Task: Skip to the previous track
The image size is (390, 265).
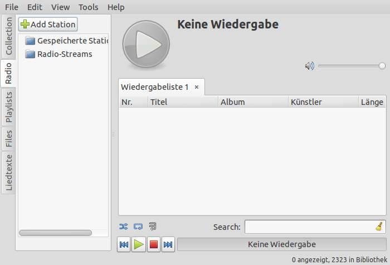Action: 124,244
